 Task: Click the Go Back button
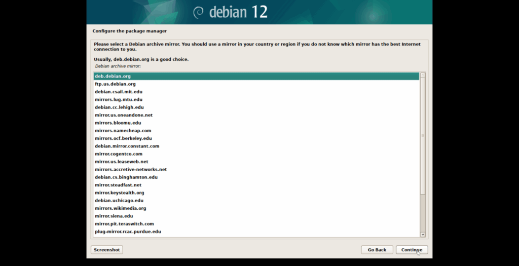pyautogui.click(x=377, y=250)
